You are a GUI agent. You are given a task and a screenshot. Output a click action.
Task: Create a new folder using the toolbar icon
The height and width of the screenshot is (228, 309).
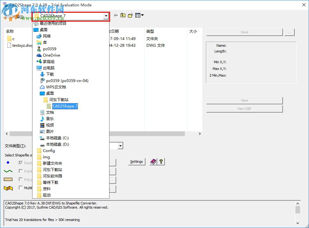click(x=130, y=15)
